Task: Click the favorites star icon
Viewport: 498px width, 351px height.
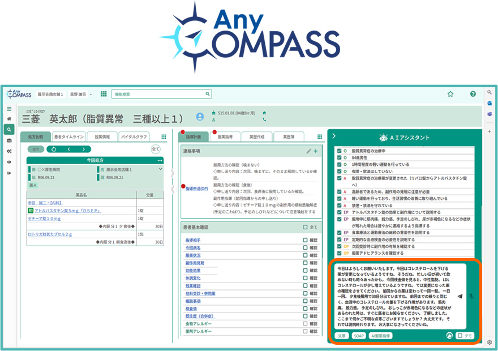Action: pyautogui.click(x=450, y=94)
